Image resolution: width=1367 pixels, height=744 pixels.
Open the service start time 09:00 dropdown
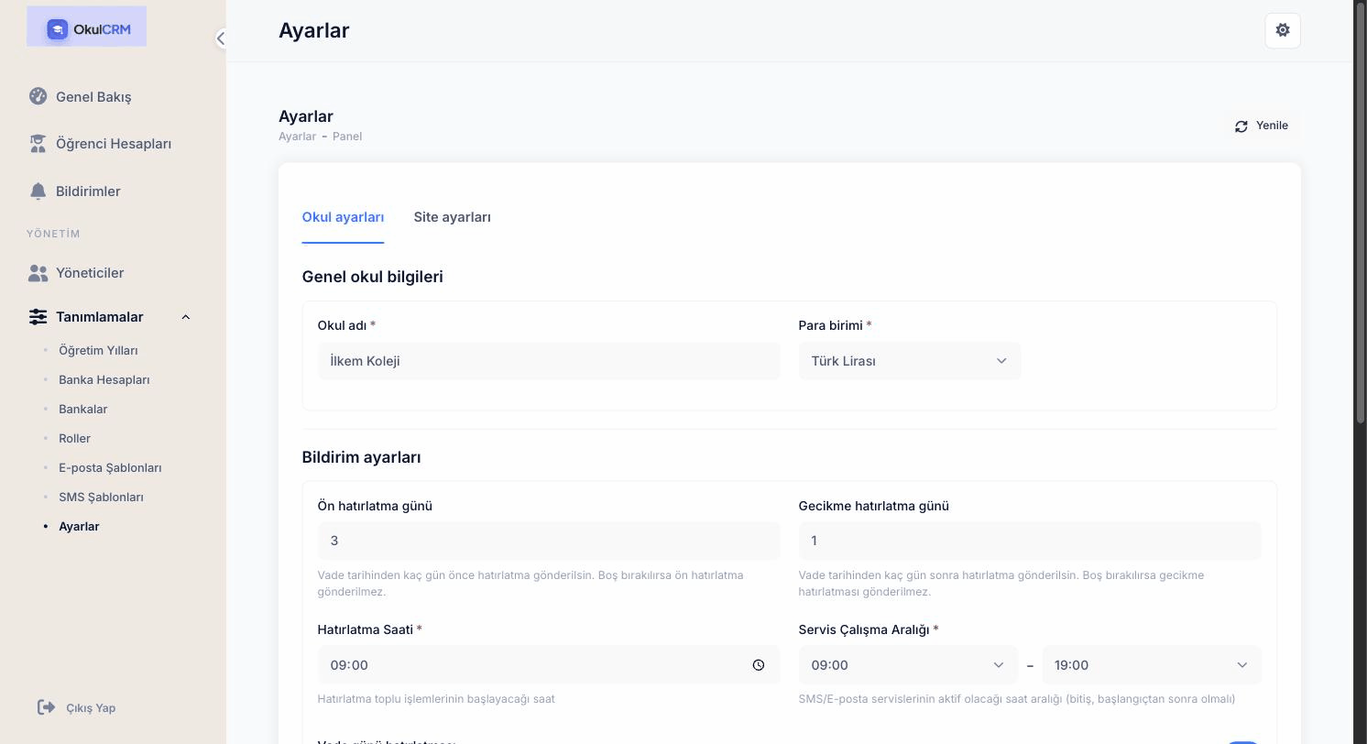(908, 665)
